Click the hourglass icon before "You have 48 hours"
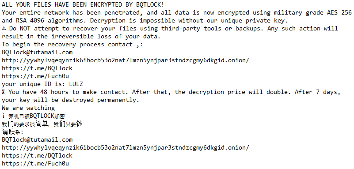This screenshot has height=169, width=354. 4,92
